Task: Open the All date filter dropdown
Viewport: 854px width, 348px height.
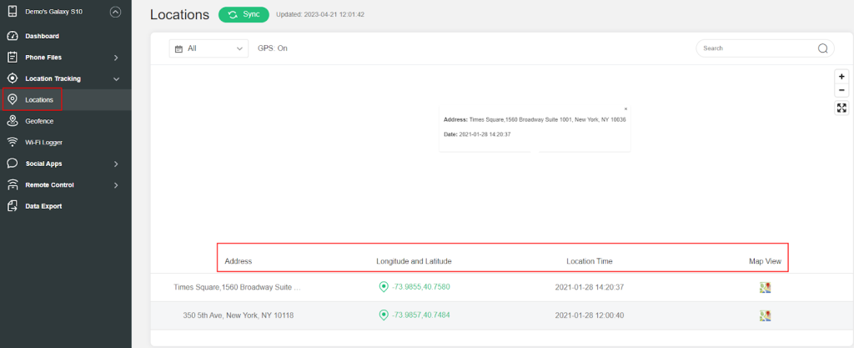Action: point(208,48)
